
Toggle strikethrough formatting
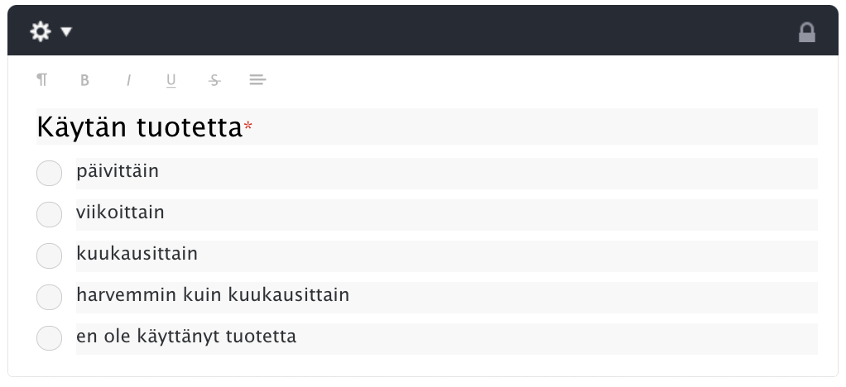pos(214,80)
